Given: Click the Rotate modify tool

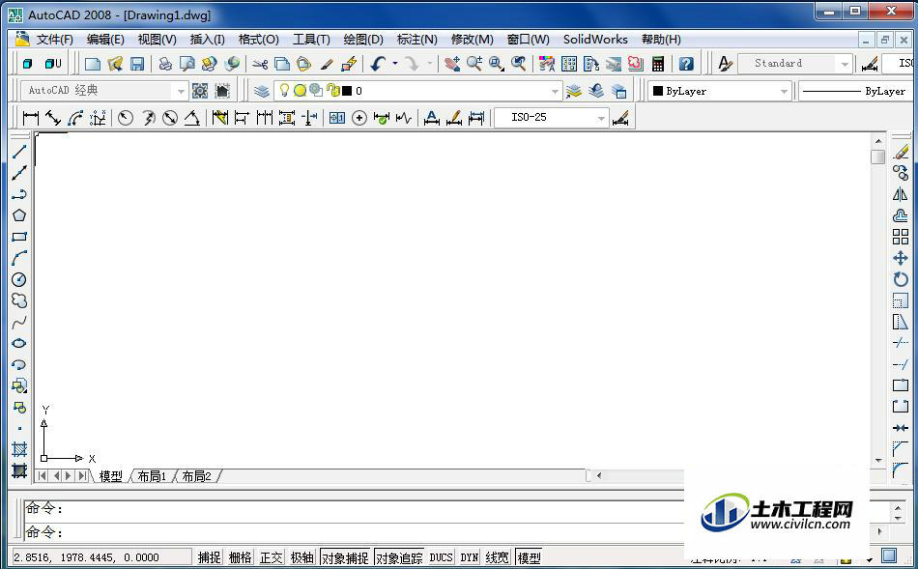Looking at the screenshot, I should [x=901, y=279].
